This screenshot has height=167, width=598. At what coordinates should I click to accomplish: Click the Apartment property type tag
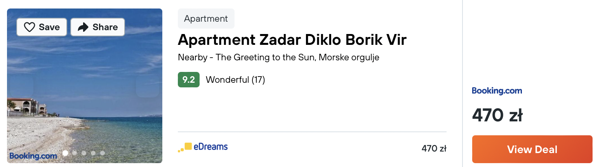pyautogui.click(x=206, y=19)
